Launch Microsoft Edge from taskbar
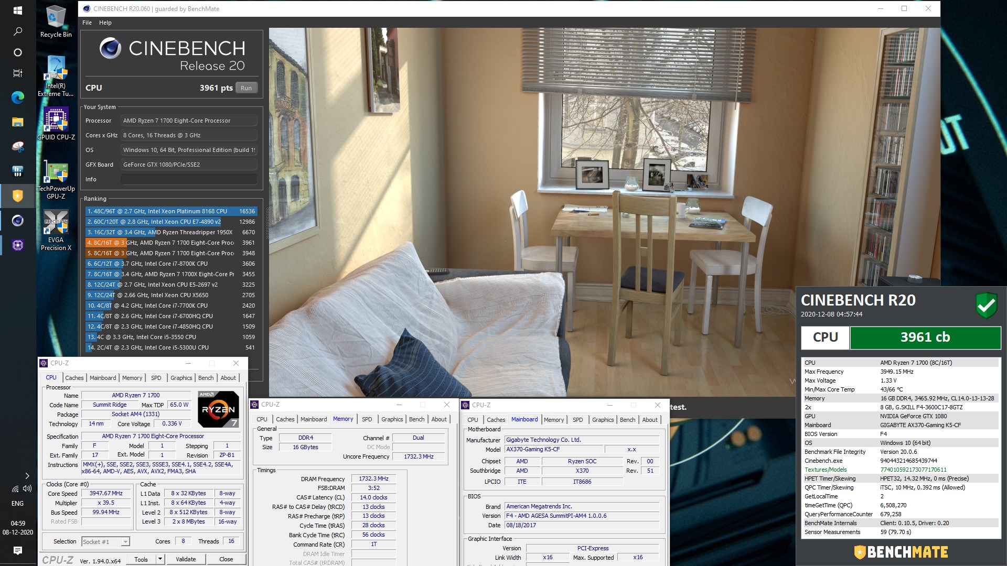 click(x=17, y=97)
